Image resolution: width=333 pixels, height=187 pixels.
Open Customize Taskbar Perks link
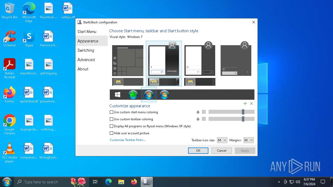pyautogui.click(x=128, y=140)
